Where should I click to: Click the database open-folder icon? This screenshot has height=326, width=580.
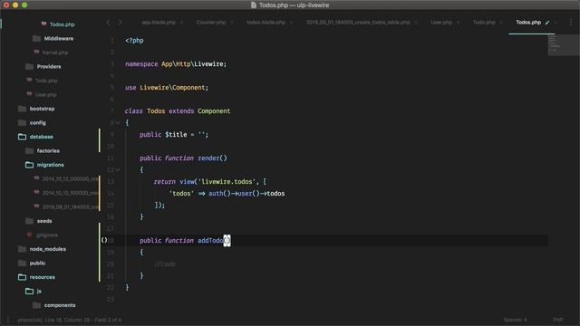pyautogui.click(x=22, y=137)
